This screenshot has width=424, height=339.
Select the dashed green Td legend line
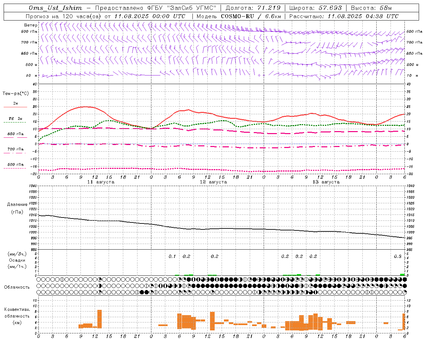(15, 122)
